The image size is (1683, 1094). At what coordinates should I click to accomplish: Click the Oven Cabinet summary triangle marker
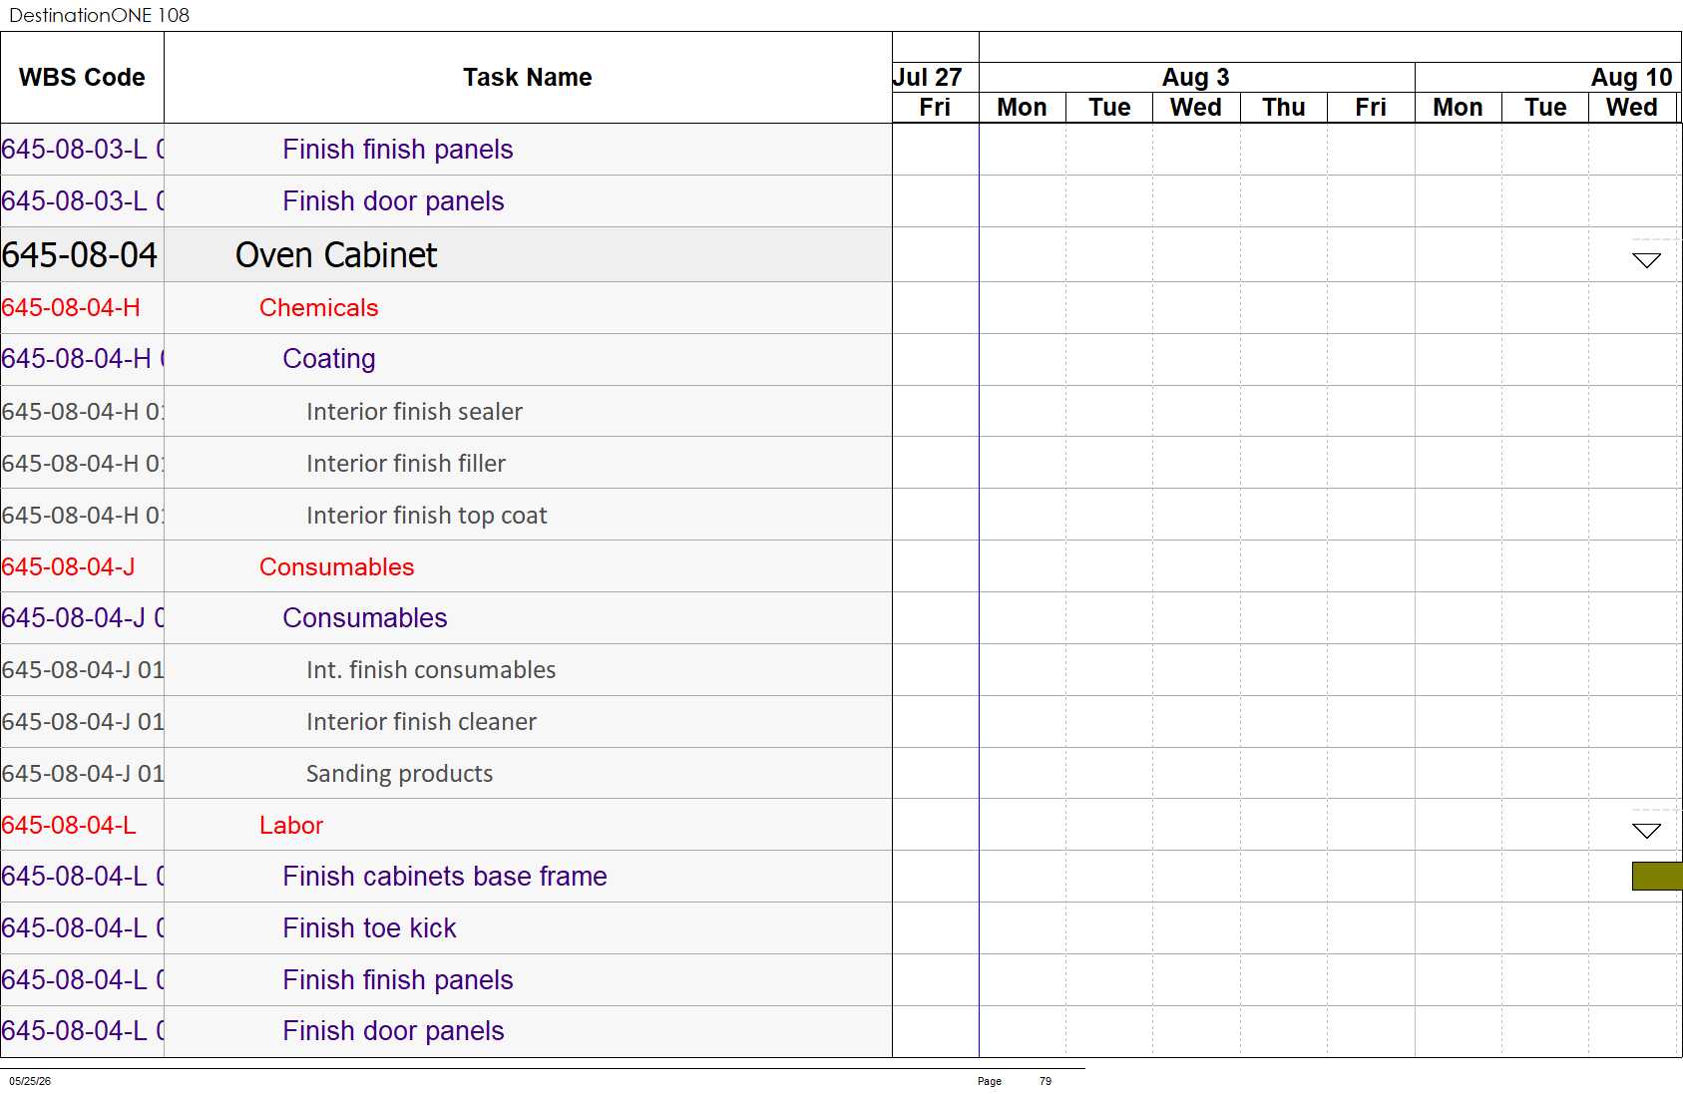[1646, 260]
